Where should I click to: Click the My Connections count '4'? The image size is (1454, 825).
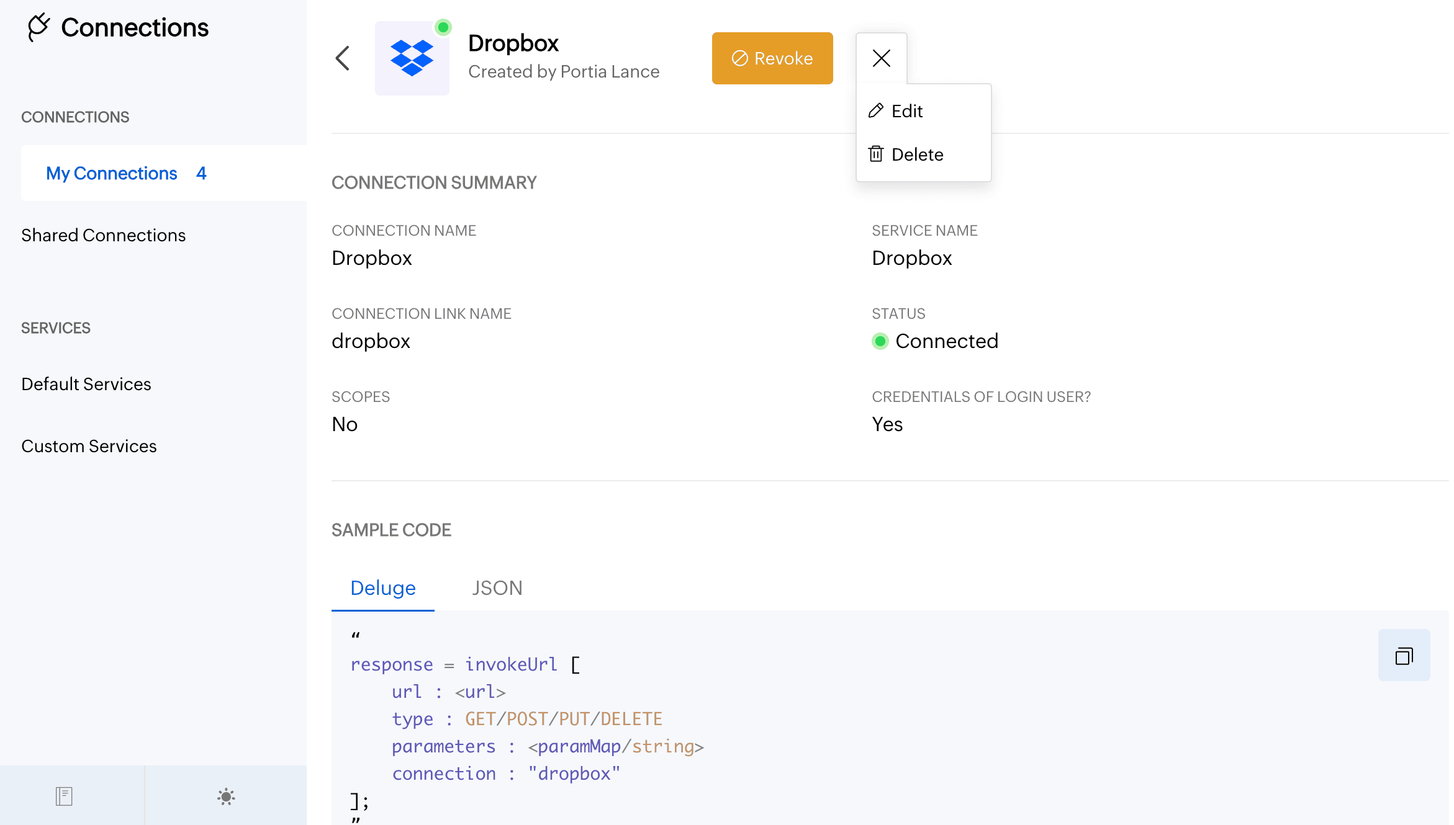[x=201, y=173]
